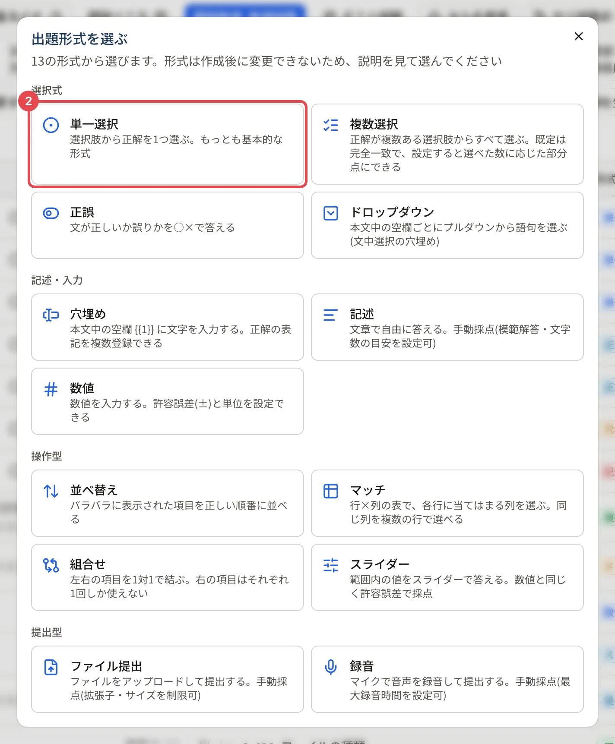Click the 提出型 section heading

[x=47, y=632]
